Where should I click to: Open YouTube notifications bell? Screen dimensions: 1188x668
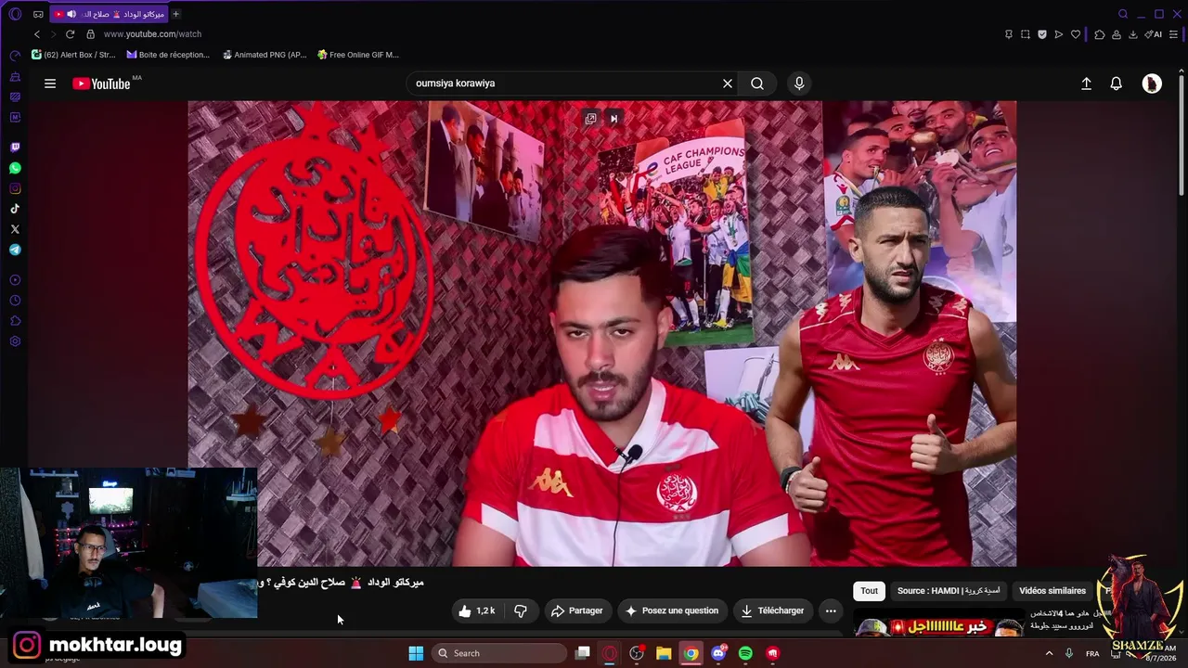pyautogui.click(x=1117, y=83)
